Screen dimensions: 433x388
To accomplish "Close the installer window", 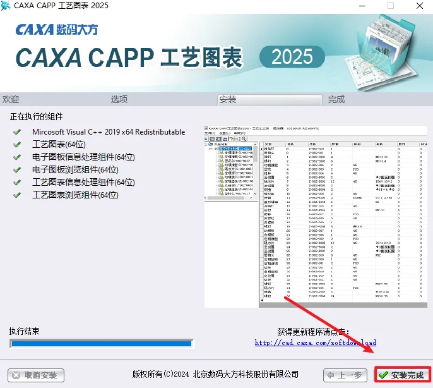I will [420, 6].
